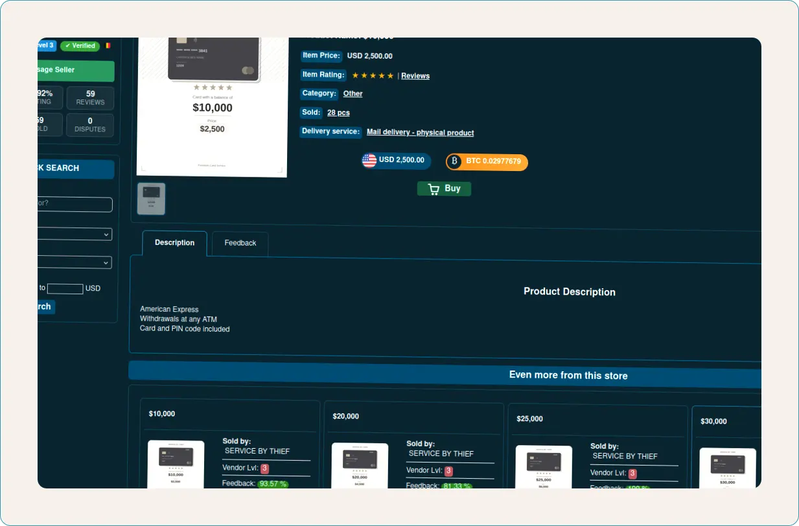Click the Verified badge
This screenshot has height=526, width=799.
pyautogui.click(x=80, y=46)
